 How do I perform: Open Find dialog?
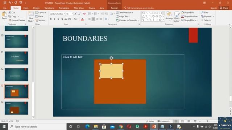(x=205, y=13)
